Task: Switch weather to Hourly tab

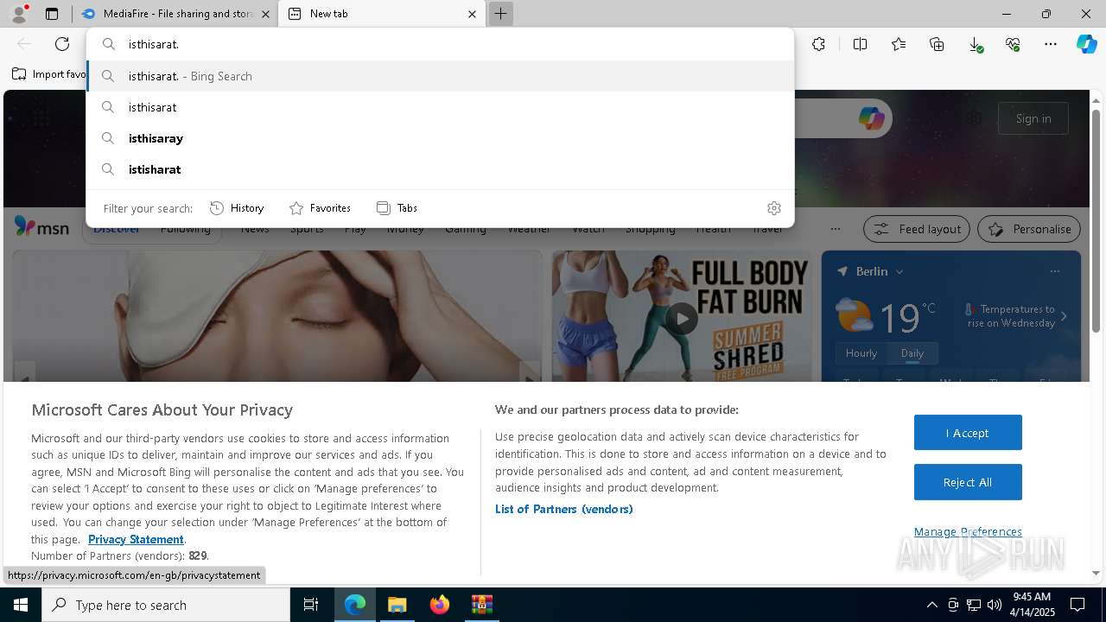Action: click(x=861, y=353)
